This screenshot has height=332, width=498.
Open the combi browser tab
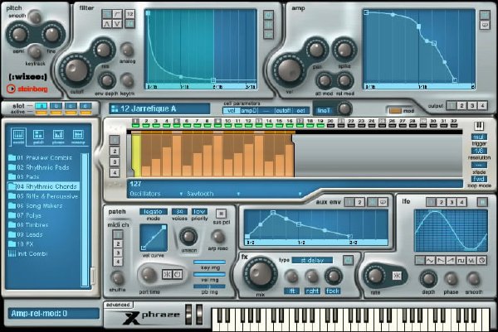[18, 137]
